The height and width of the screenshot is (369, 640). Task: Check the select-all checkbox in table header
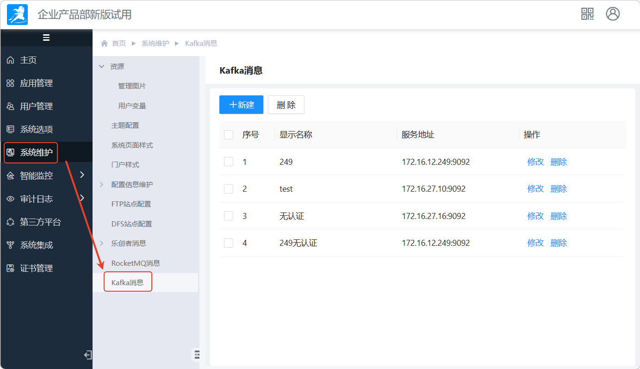tap(229, 135)
